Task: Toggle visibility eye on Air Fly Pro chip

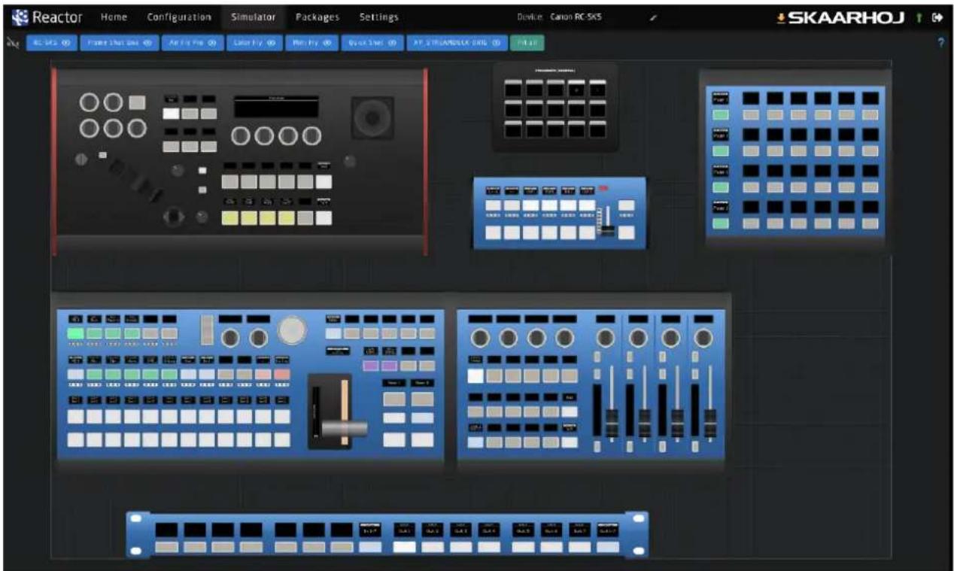Action: (x=212, y=43)
